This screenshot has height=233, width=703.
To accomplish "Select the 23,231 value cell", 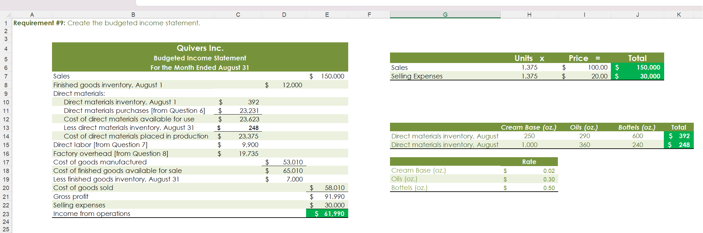I will coord(238,111).
